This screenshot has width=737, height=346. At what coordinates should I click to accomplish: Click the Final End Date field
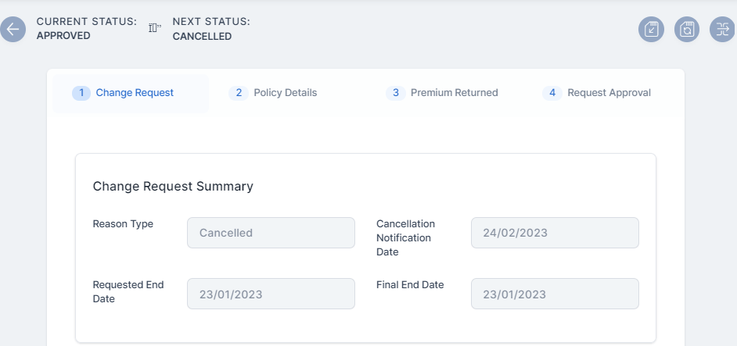(x=555, y=294)
